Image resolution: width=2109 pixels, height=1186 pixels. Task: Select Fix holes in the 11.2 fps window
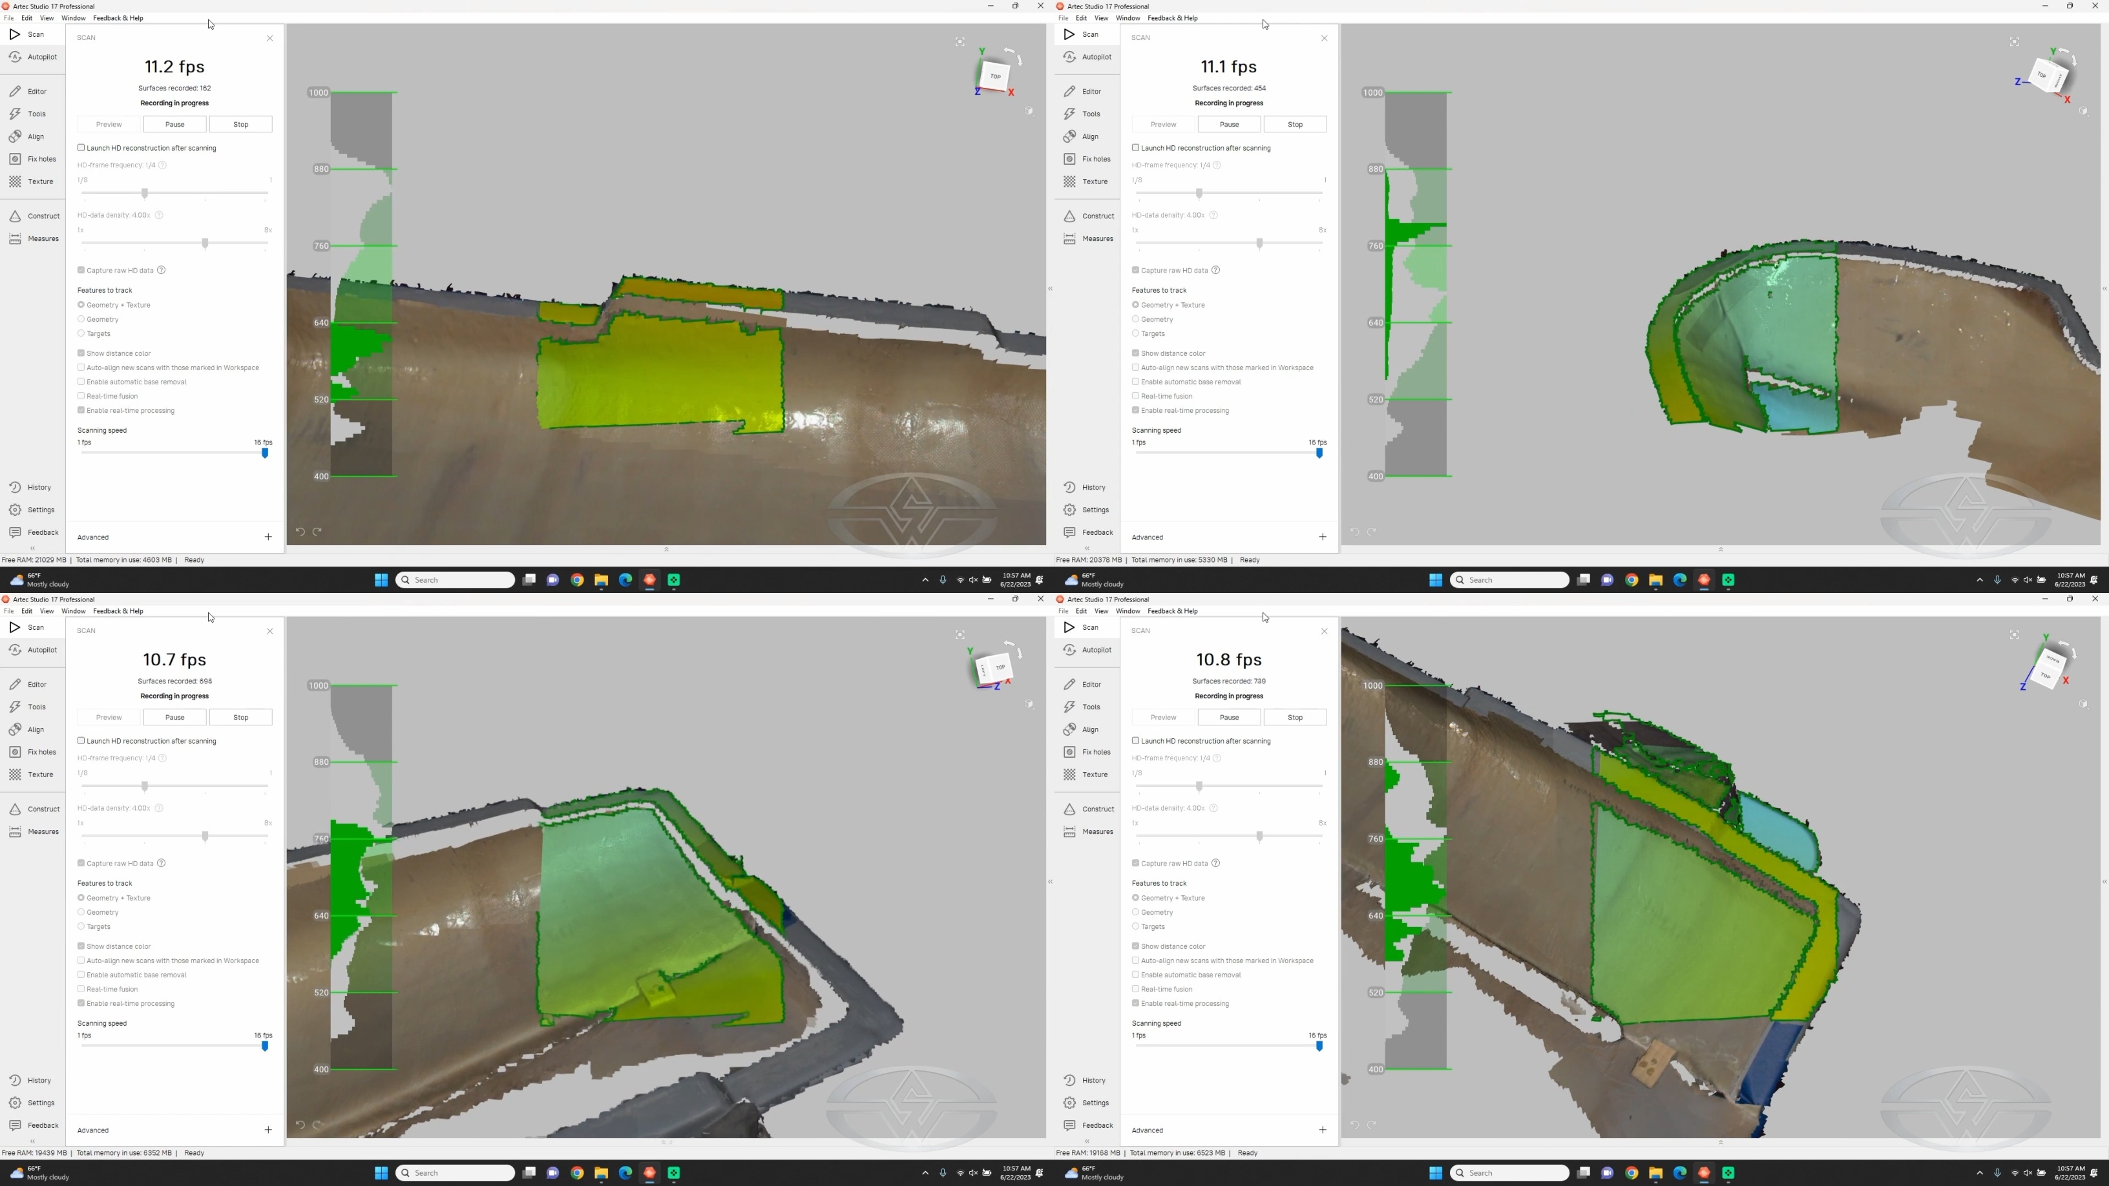coord(33,159)
